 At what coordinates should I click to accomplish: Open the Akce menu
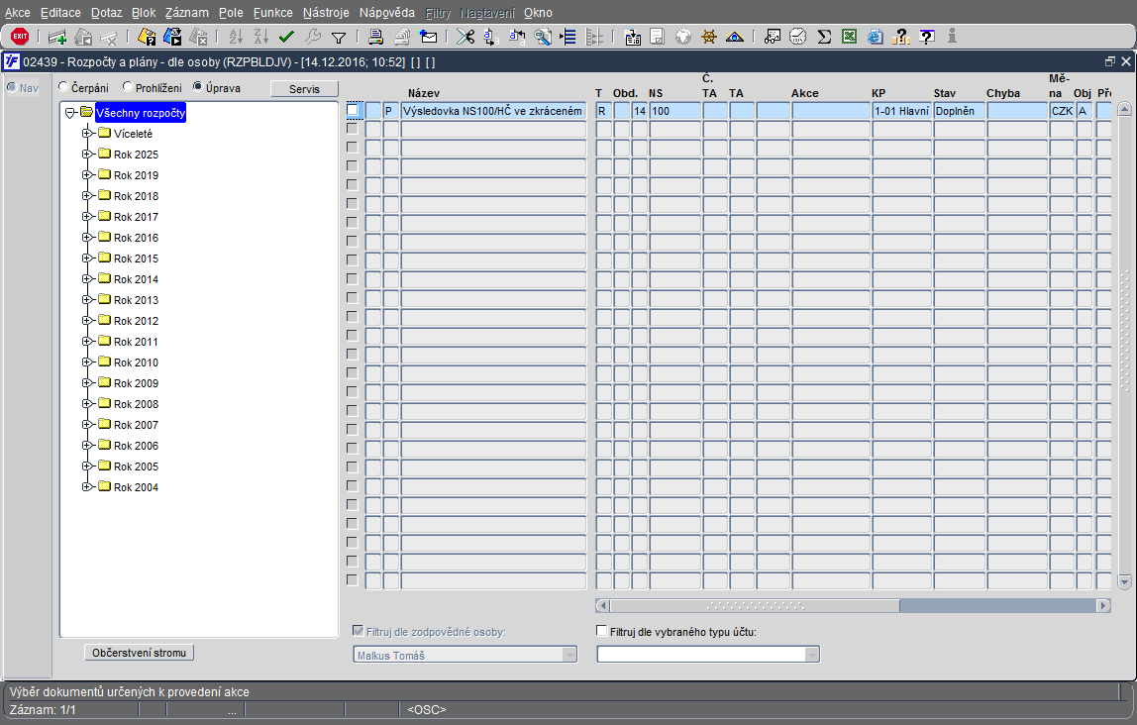(x=18, y=12)
